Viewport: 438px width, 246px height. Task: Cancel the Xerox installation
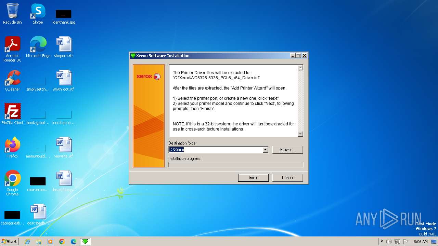click(287, 178)
